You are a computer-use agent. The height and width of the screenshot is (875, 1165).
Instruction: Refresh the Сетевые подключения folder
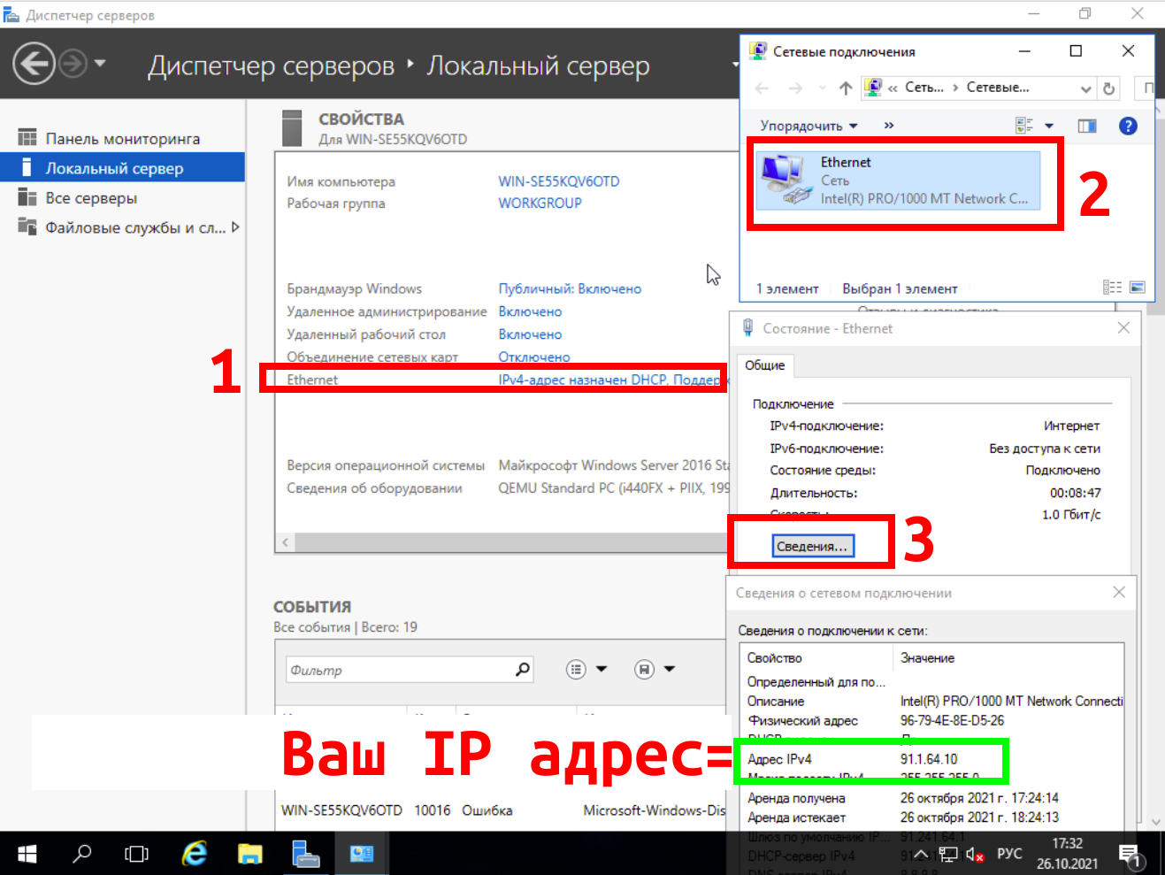[x=1108, y=88]
